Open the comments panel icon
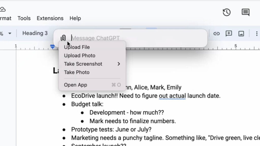The width and height of the screenshot is (260, 146). click(246, 12)
